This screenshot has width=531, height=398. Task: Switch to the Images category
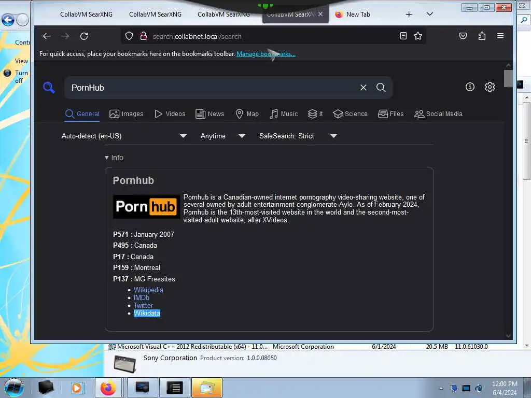(127, 114)
